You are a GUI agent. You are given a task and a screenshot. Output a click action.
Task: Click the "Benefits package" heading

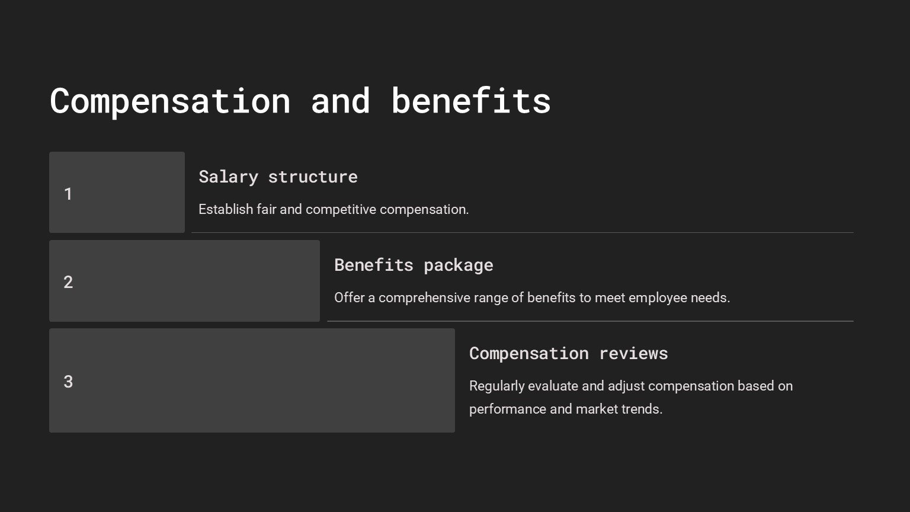coord(413,265)
